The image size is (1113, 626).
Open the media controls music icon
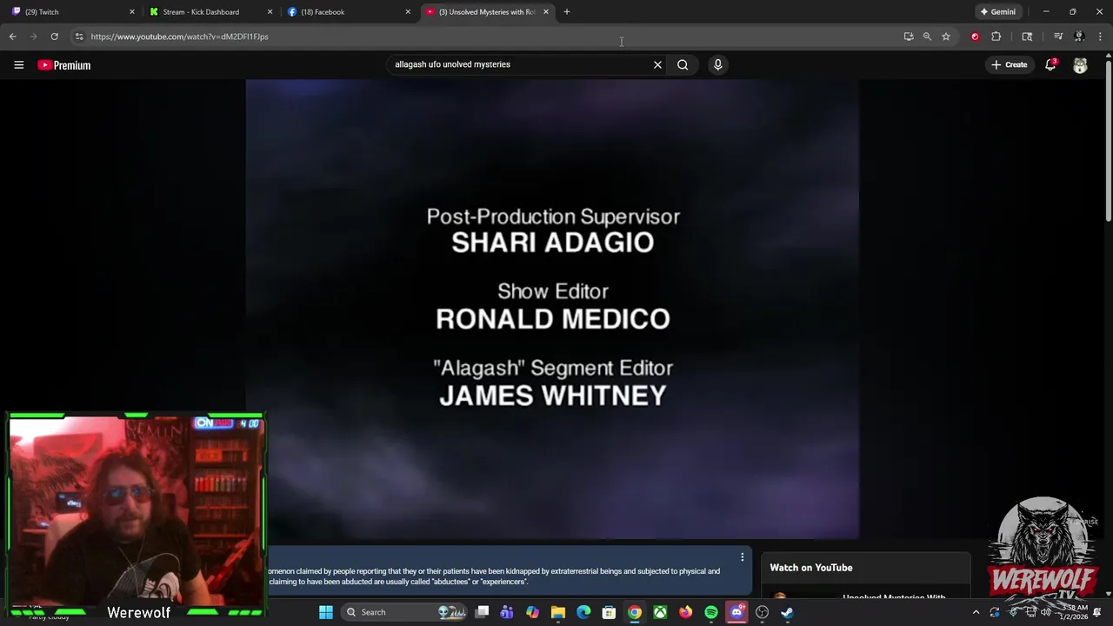(x=1058, y=37)
